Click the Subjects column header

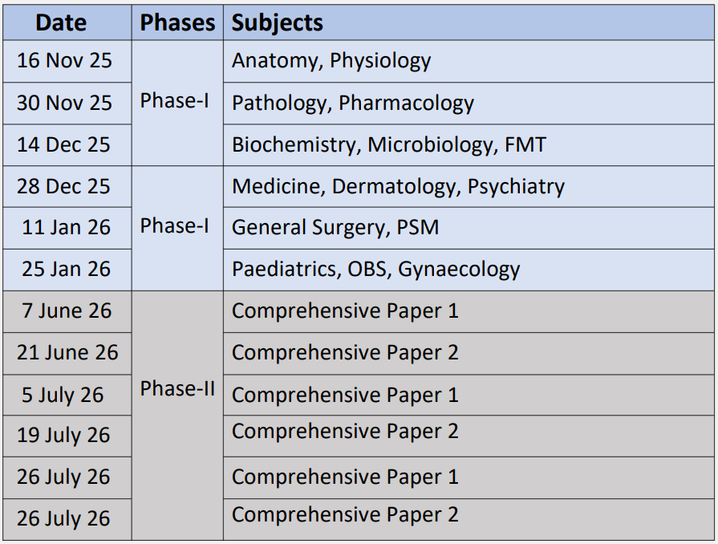pyautogui.click(x=278, y=22)
